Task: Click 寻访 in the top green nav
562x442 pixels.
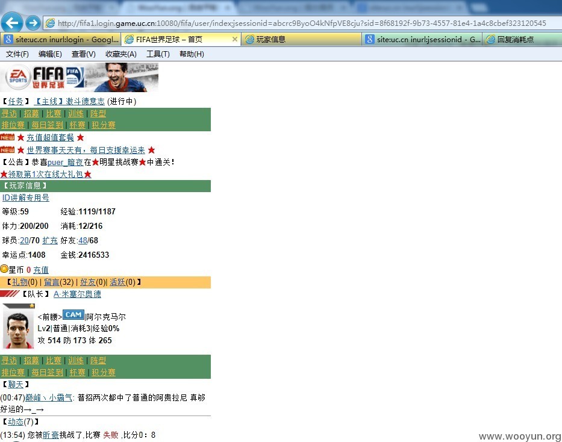Action: click(9, 114)
